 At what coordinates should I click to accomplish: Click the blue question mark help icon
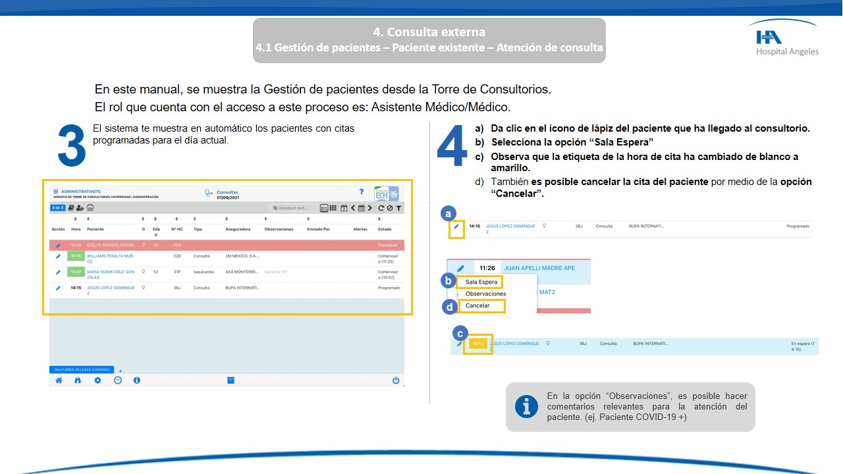pyautogui.click(x=361, y=192)
